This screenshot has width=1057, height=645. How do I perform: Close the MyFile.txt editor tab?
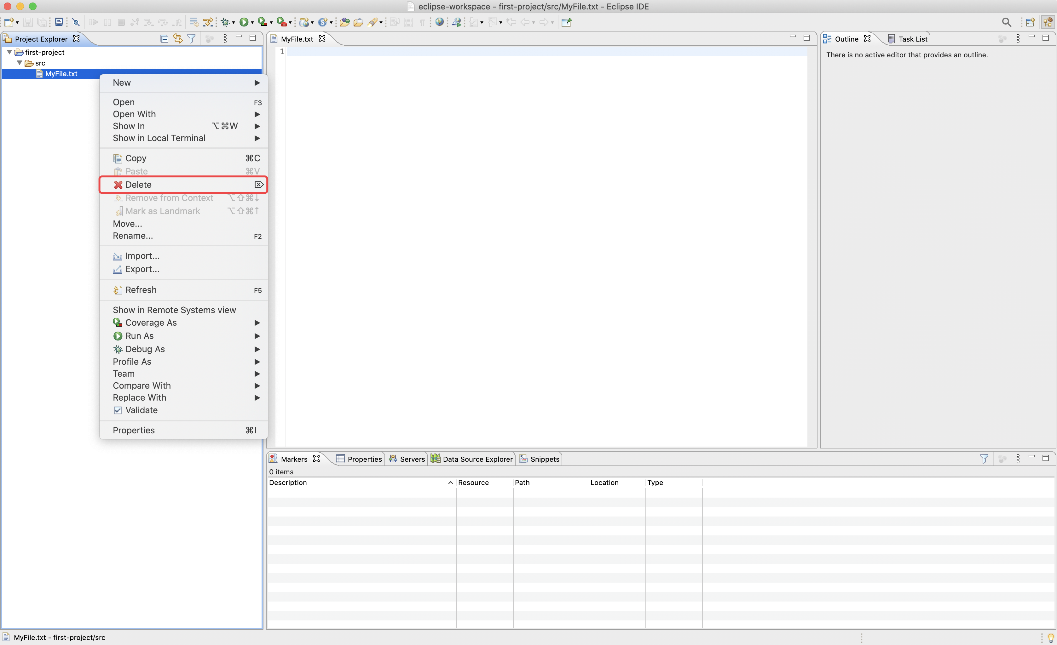point(322,38)
